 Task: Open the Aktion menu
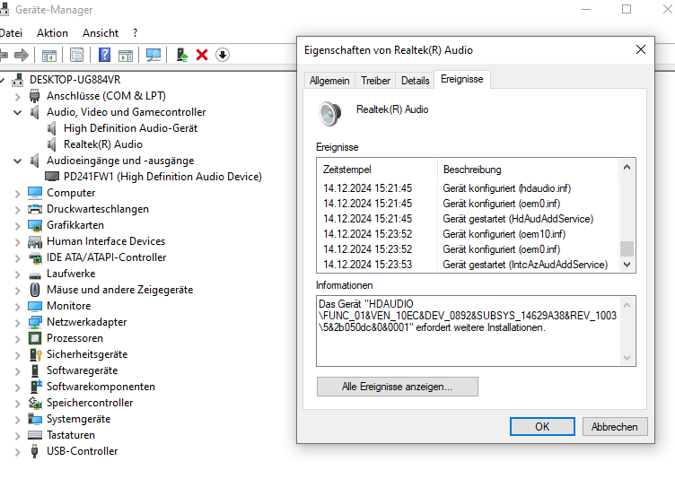click(52, 33)
